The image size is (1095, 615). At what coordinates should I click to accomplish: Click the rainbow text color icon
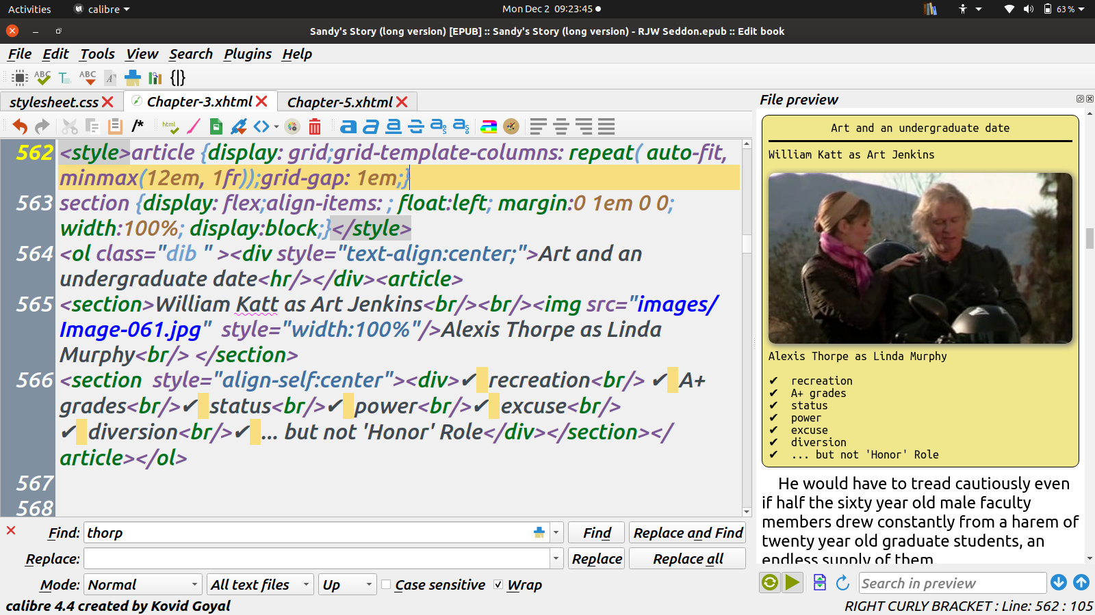[489, 126]
